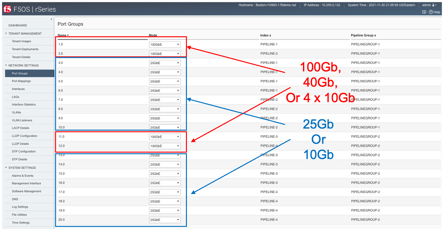Open the Mode dropdown for port group 12.0
This screenshot has width=445, height=233.
click(x=165, y=146)
